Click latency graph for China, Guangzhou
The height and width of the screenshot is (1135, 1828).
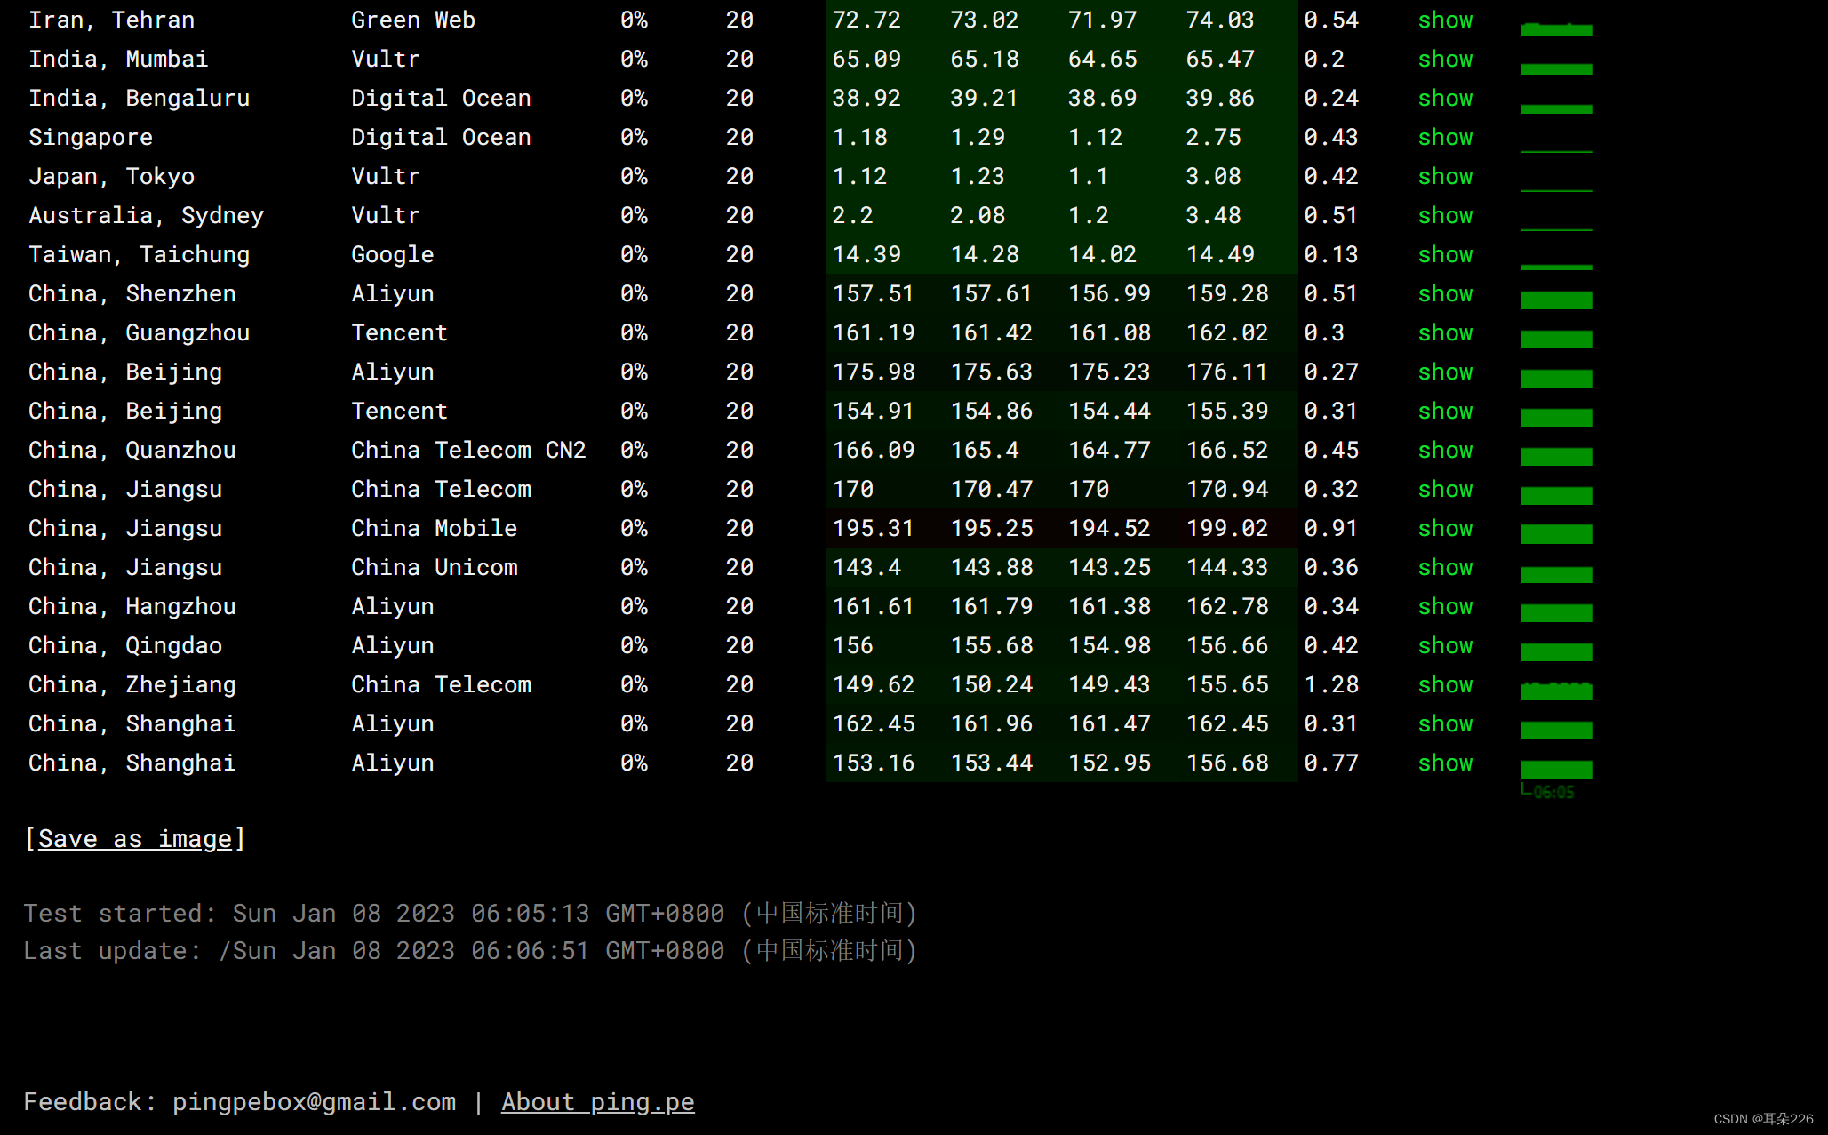1556,339
